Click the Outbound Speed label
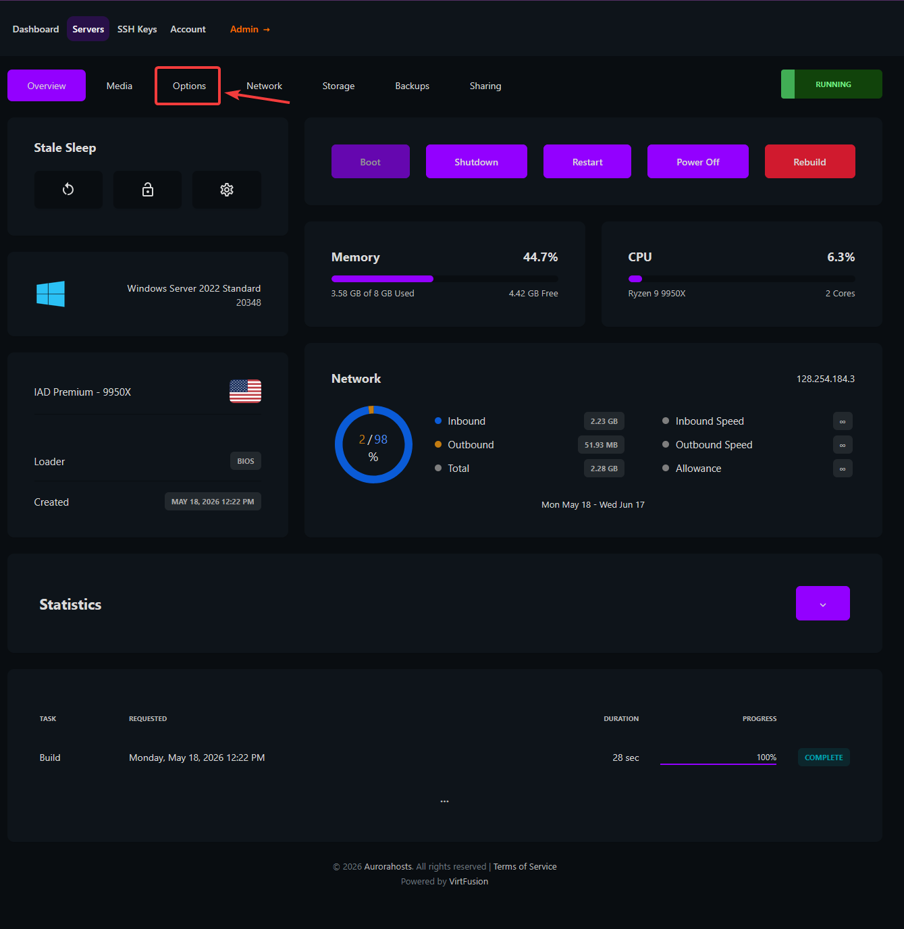Viewport: 904px width, 929px height. (714, 445)
